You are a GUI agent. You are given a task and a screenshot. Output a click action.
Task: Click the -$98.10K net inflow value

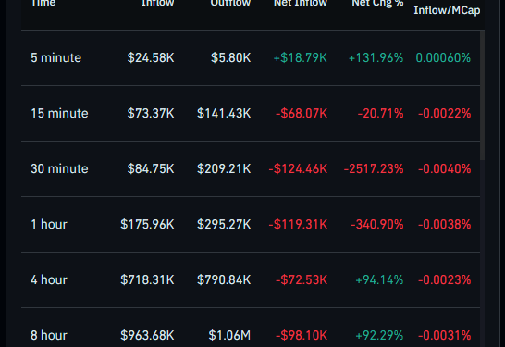pyautogui.click(x=302, y=335)
